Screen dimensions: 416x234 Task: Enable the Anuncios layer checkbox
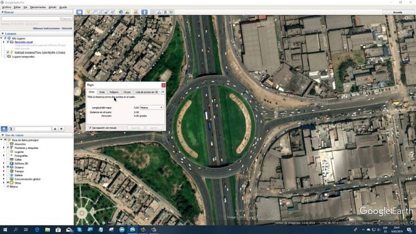[x=8, y=144]
